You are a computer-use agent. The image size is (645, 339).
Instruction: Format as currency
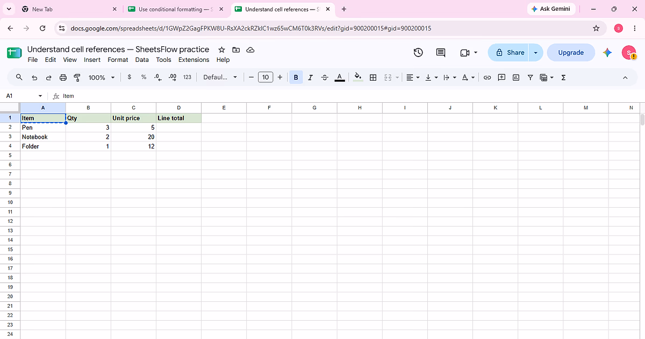click(x=130, y=77)
